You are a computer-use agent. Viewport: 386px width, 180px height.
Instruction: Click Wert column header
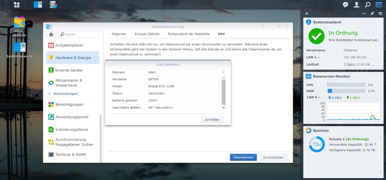tap(184, 72)
